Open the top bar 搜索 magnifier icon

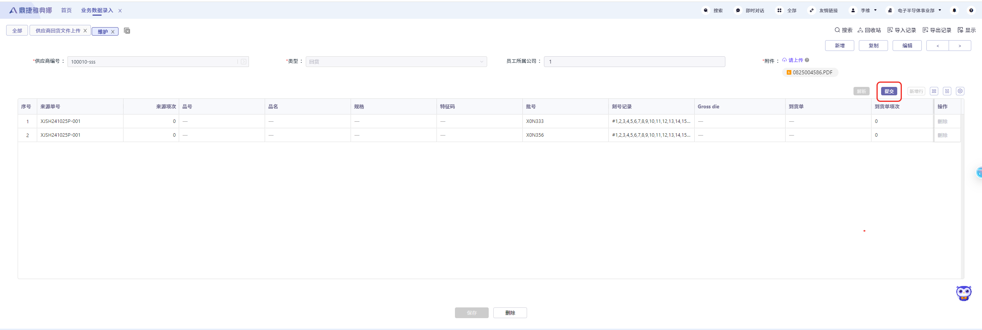tap(706, 10)
